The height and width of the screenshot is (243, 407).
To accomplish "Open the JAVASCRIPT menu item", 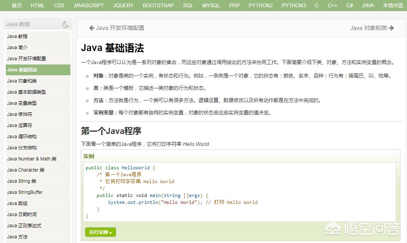I will [x=88, y=5].
